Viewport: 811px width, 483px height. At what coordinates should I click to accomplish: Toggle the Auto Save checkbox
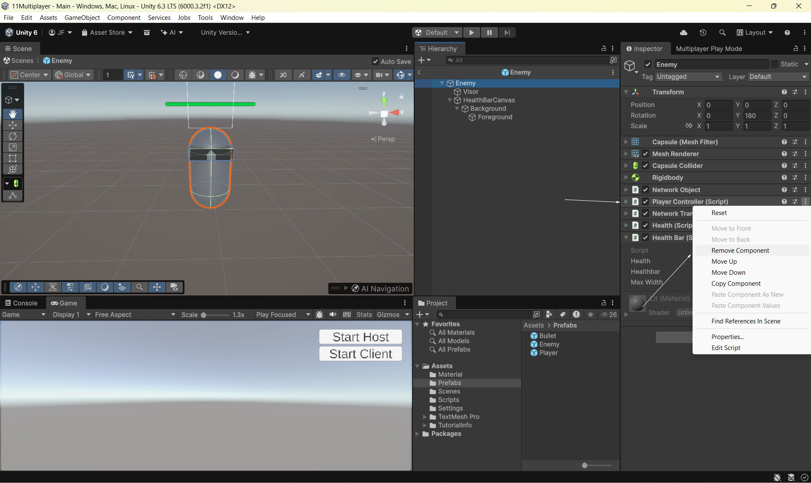[375, 61]
